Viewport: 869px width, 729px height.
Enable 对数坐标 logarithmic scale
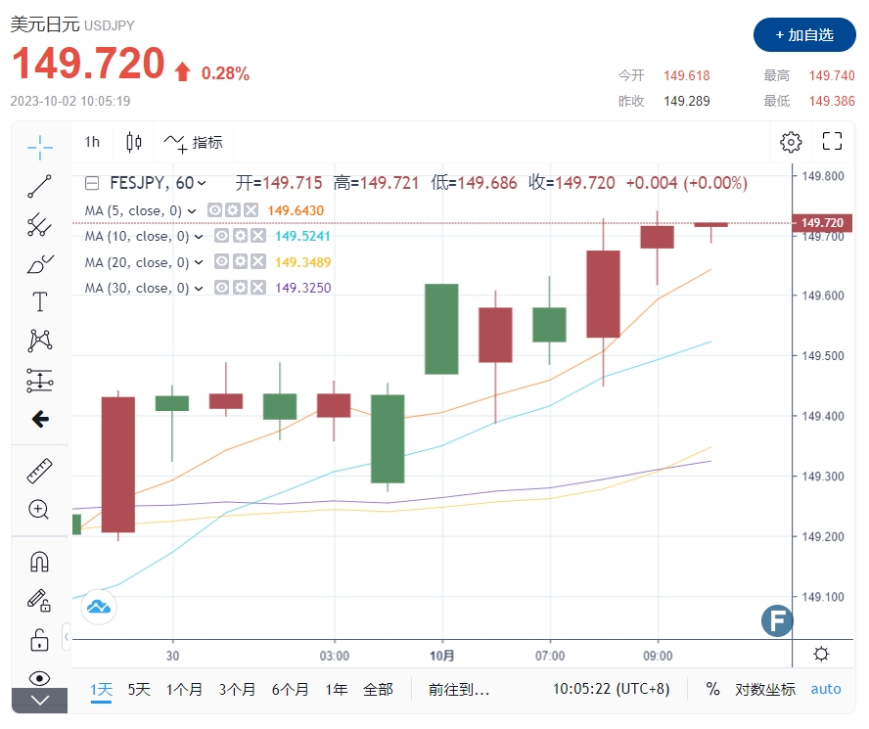764,689
